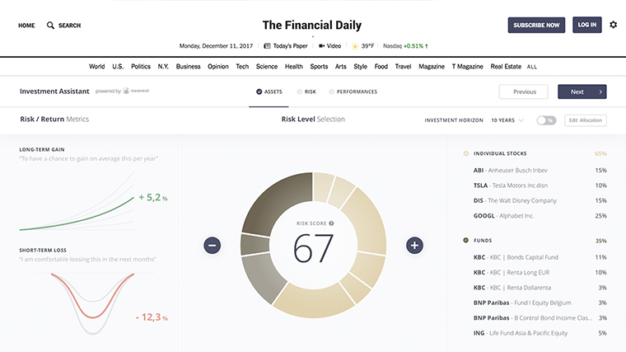Select the ING Life Fund Asia row
626x352 pixels.
pos(540,333)
